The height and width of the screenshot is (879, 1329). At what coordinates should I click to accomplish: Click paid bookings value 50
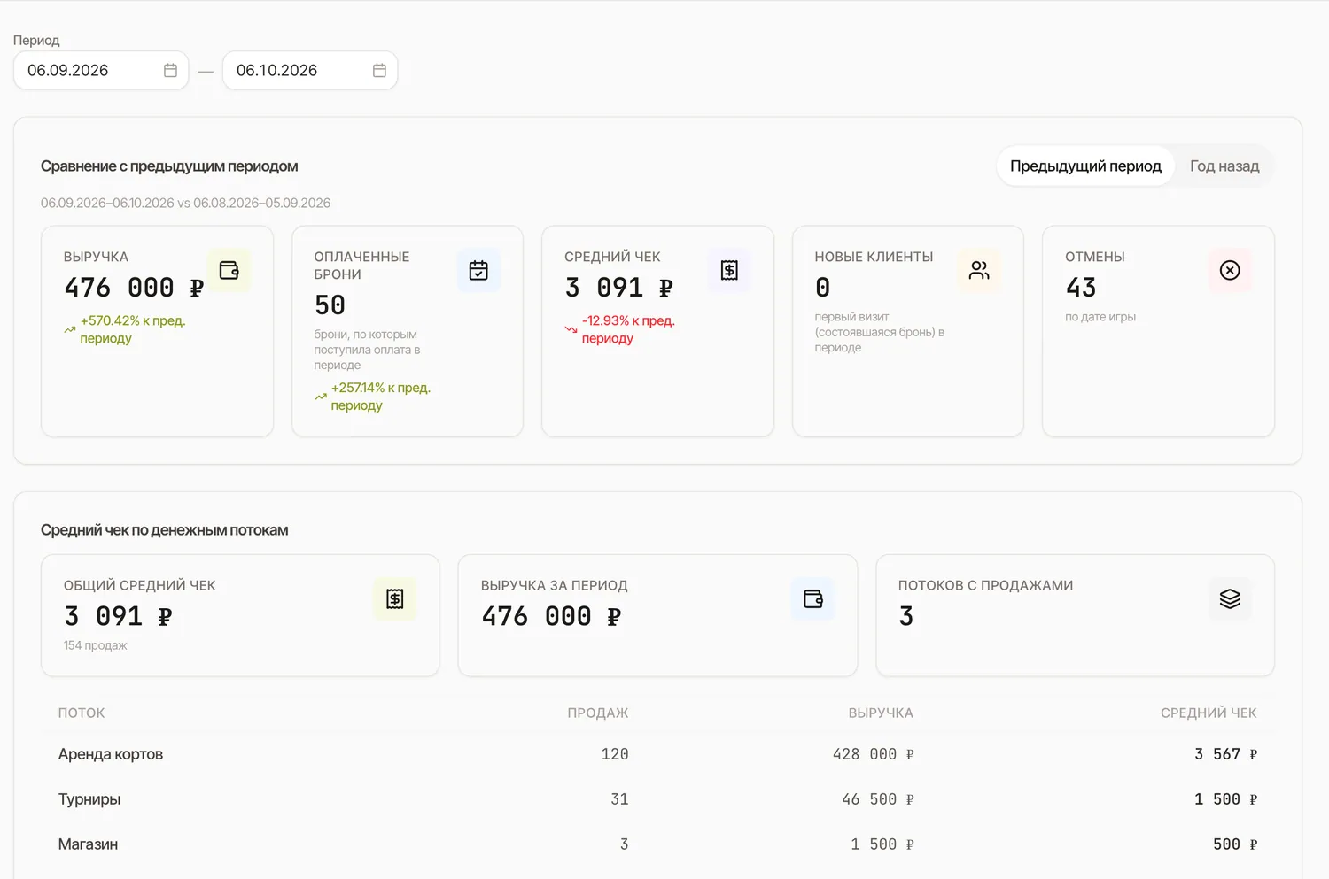click(x=330, y=305)
